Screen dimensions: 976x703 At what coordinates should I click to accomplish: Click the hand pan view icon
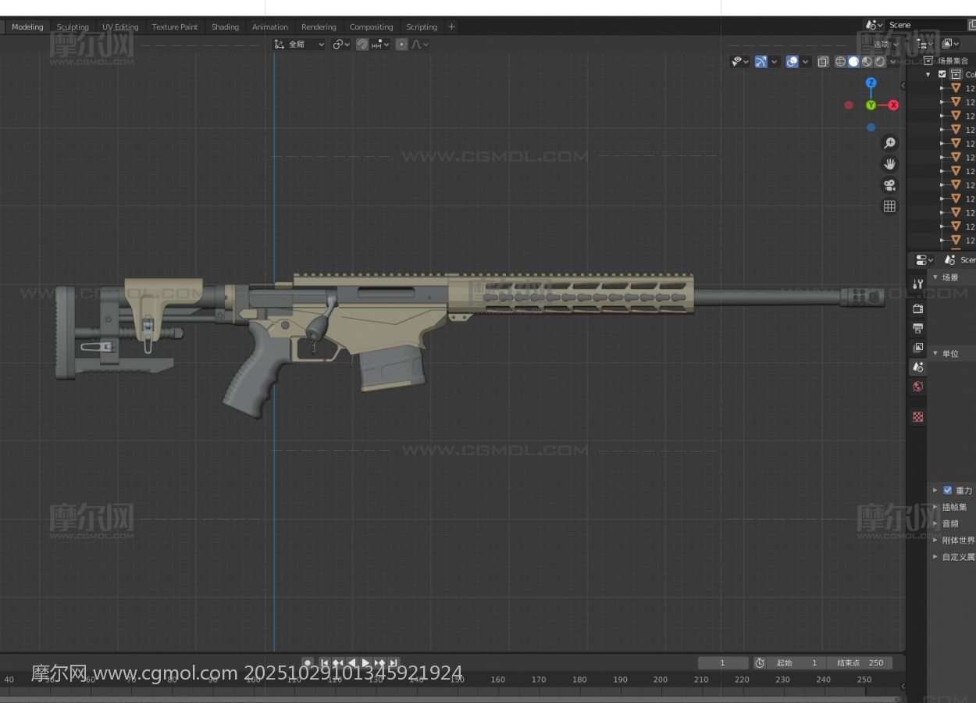click(x=889, y=164)
